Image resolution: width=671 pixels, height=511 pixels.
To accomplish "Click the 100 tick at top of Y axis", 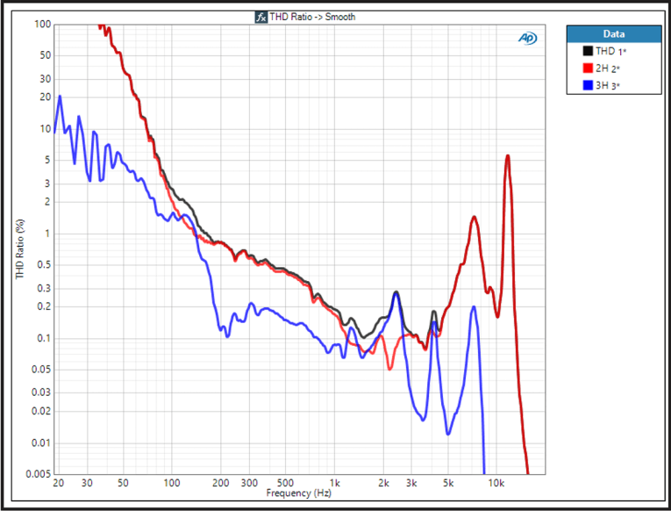I will tap(41, 24).
